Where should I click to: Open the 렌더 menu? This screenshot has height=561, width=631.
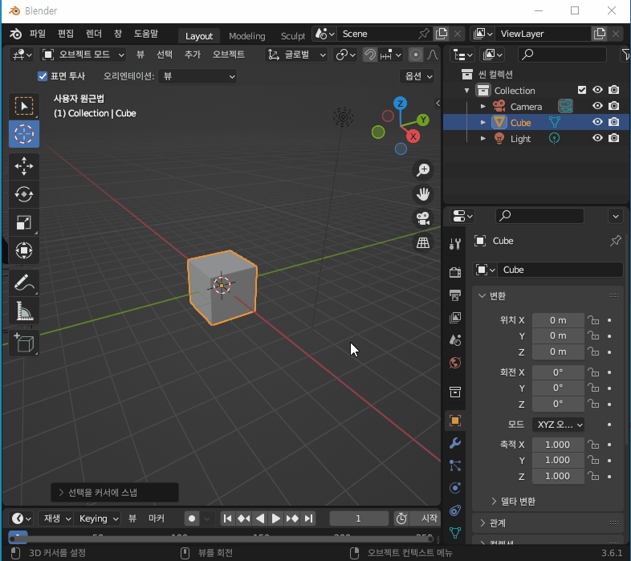tap(94, 34)
